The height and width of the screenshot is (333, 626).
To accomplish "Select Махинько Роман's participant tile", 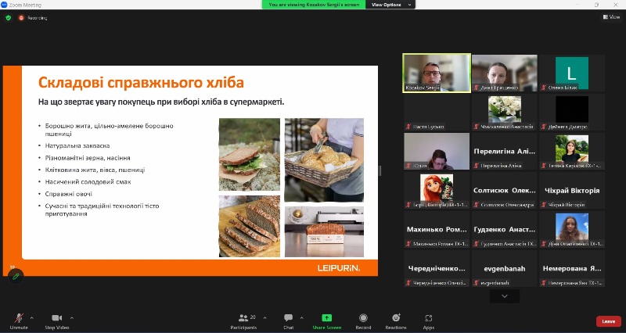I will pyautogui.click(x=437, y=229).
